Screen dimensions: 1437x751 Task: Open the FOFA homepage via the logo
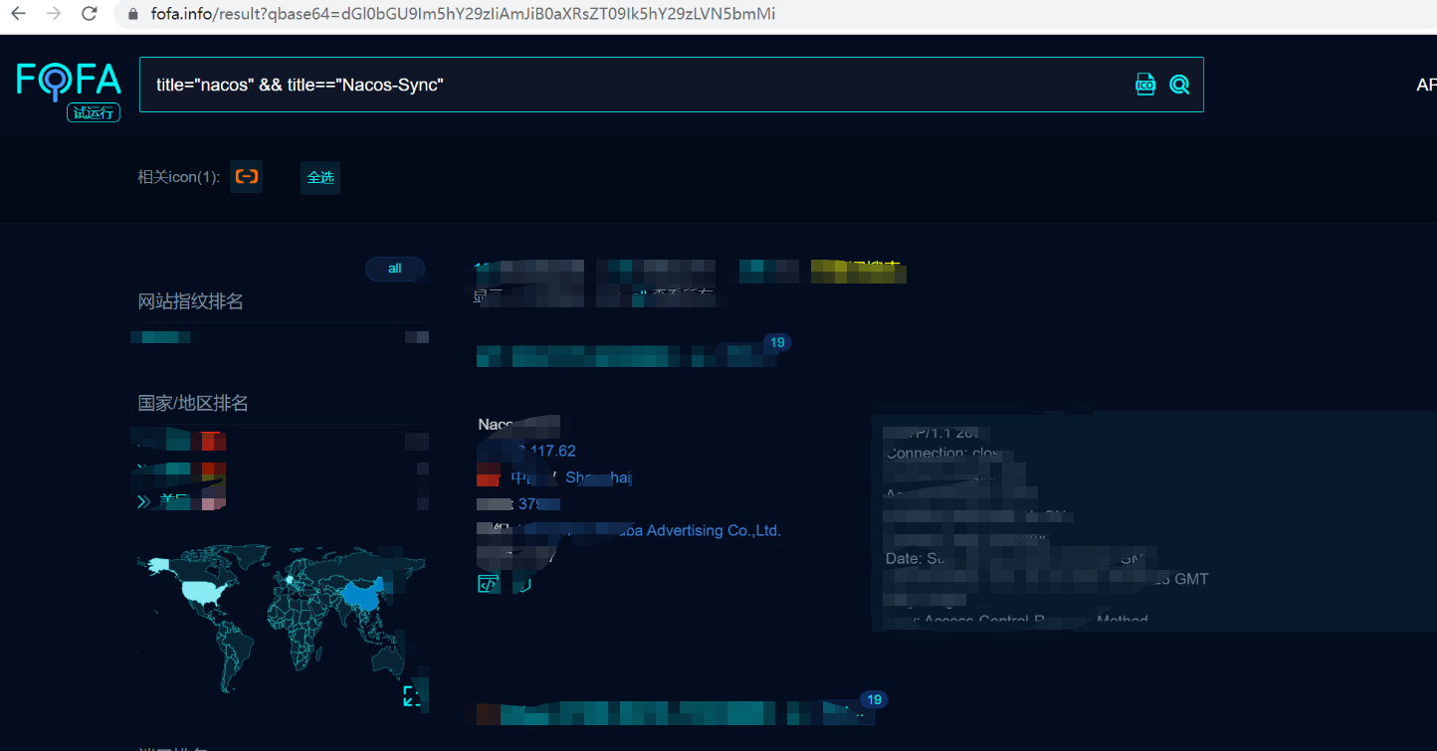coord(67,79)
